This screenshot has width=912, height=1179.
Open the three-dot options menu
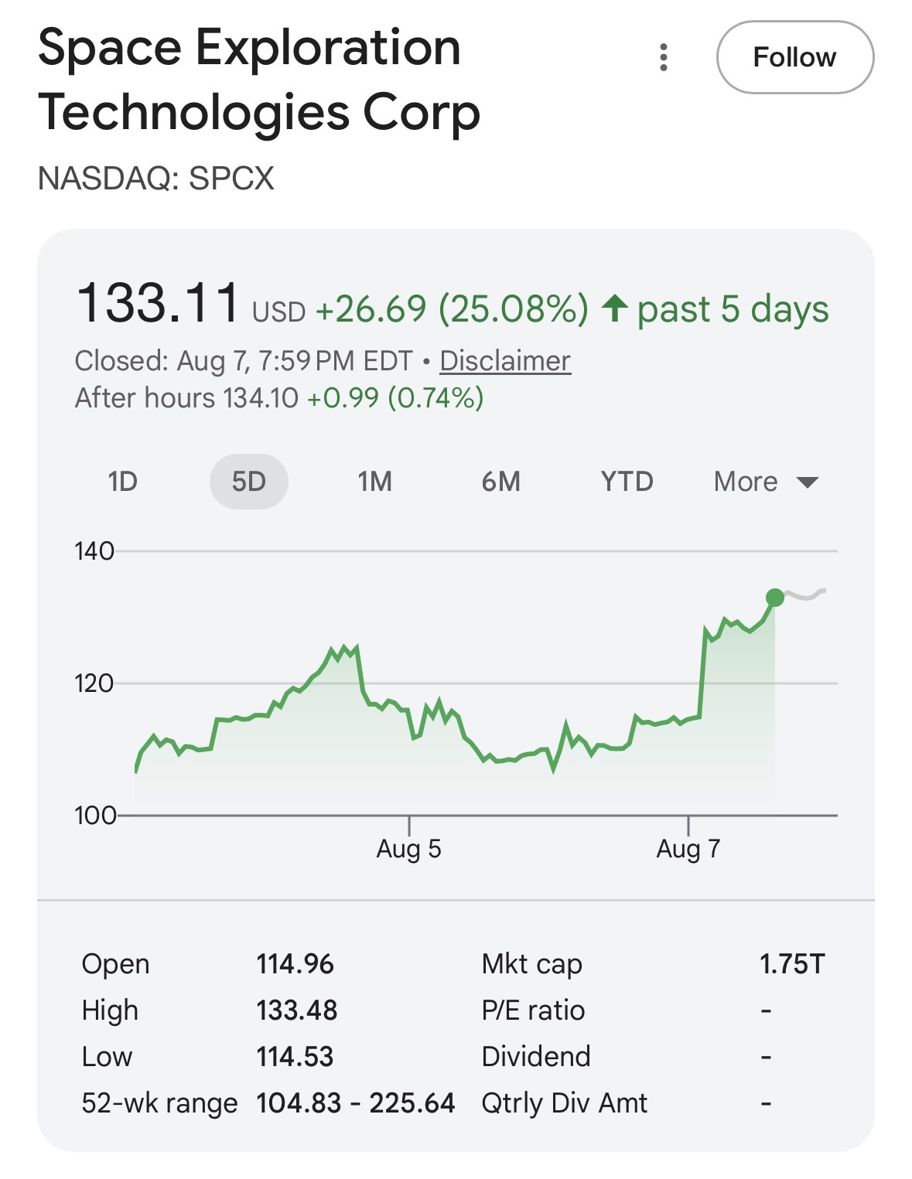tap(663, 57)
